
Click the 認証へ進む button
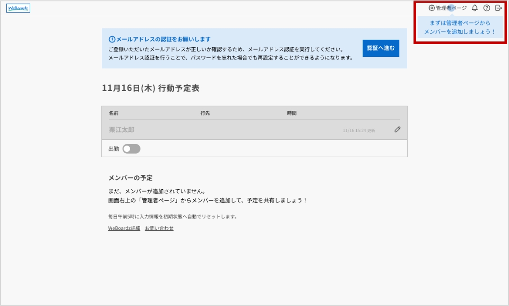coord(381,48)
